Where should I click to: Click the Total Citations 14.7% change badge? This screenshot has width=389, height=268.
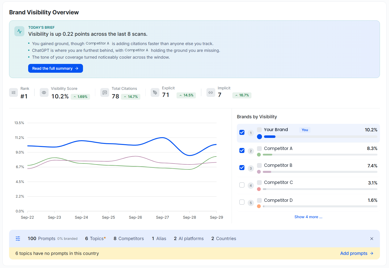click(131, 97)
